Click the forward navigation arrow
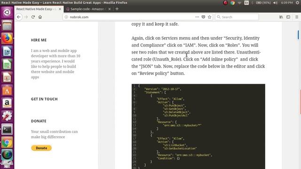Image resolution: width=301 pixels, height=169 pixels. click(x=26, y=17)
